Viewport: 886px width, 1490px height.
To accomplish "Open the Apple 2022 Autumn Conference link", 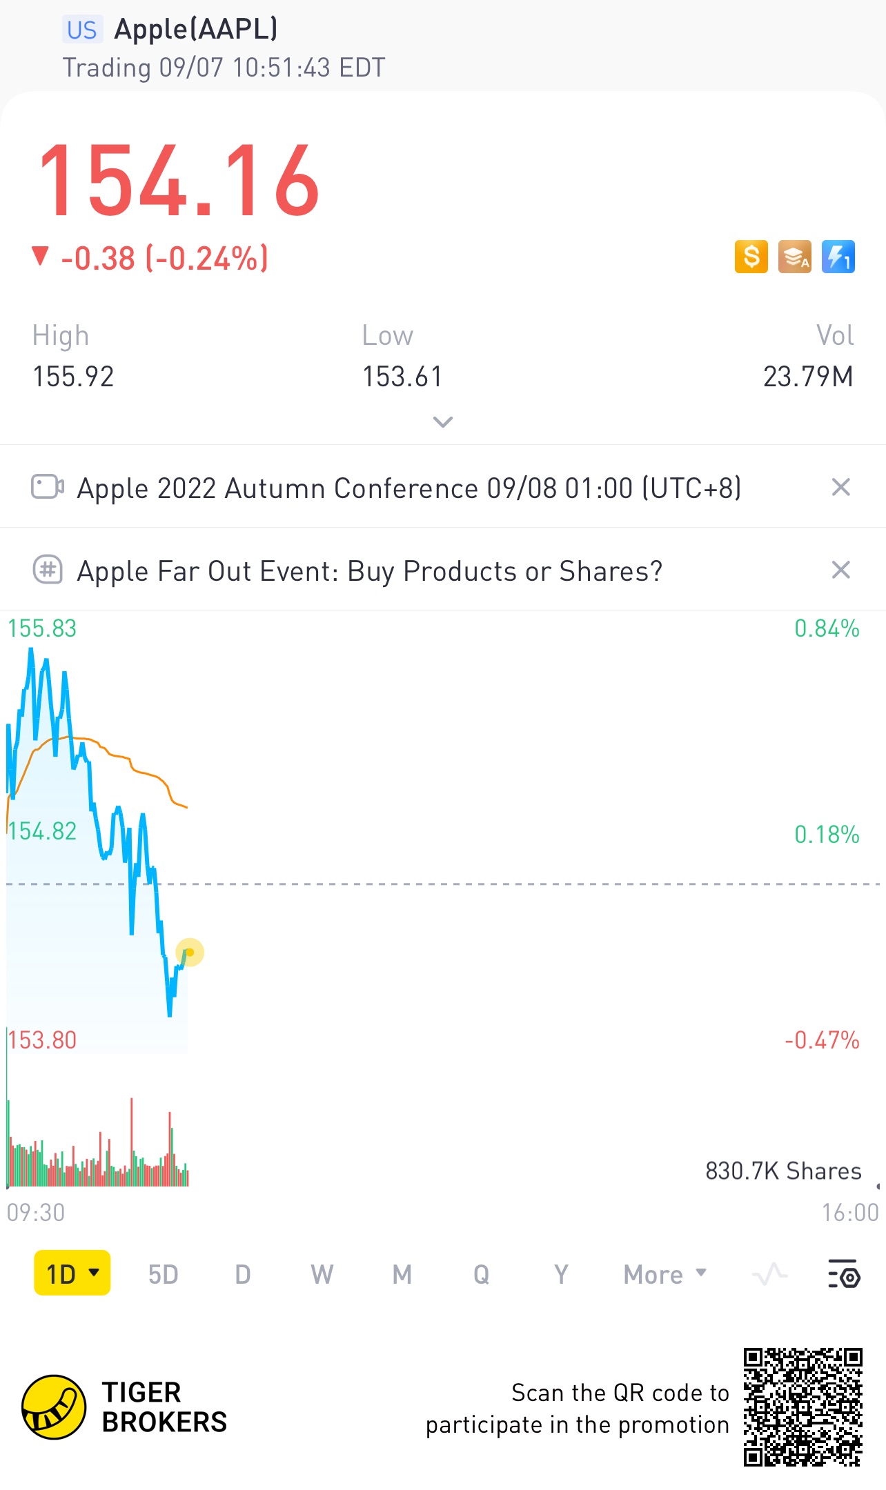I will coord(408,488).
